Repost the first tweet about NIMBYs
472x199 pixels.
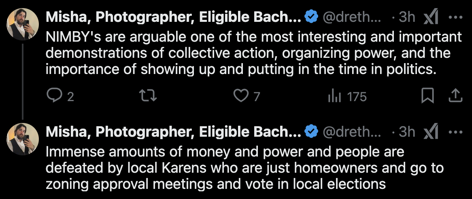[148, 96]
